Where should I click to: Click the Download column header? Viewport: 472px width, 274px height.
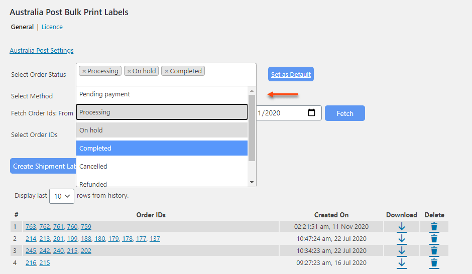[402, 215]
